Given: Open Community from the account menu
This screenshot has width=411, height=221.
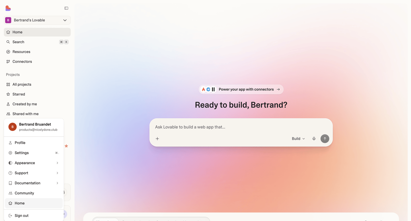Looking at the screenshot, I should point(34,193).
